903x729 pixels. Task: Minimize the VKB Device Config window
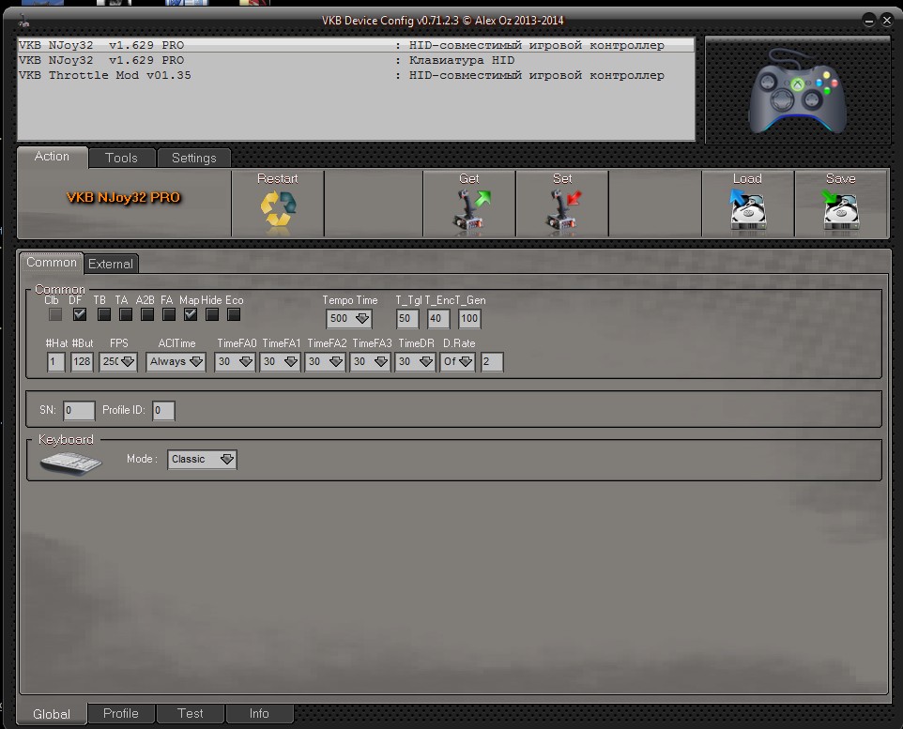click(x=869, y=21)
